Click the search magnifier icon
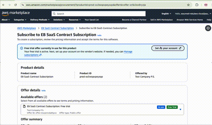Viewport: 212px width, 125px height. tap(54, 14)
